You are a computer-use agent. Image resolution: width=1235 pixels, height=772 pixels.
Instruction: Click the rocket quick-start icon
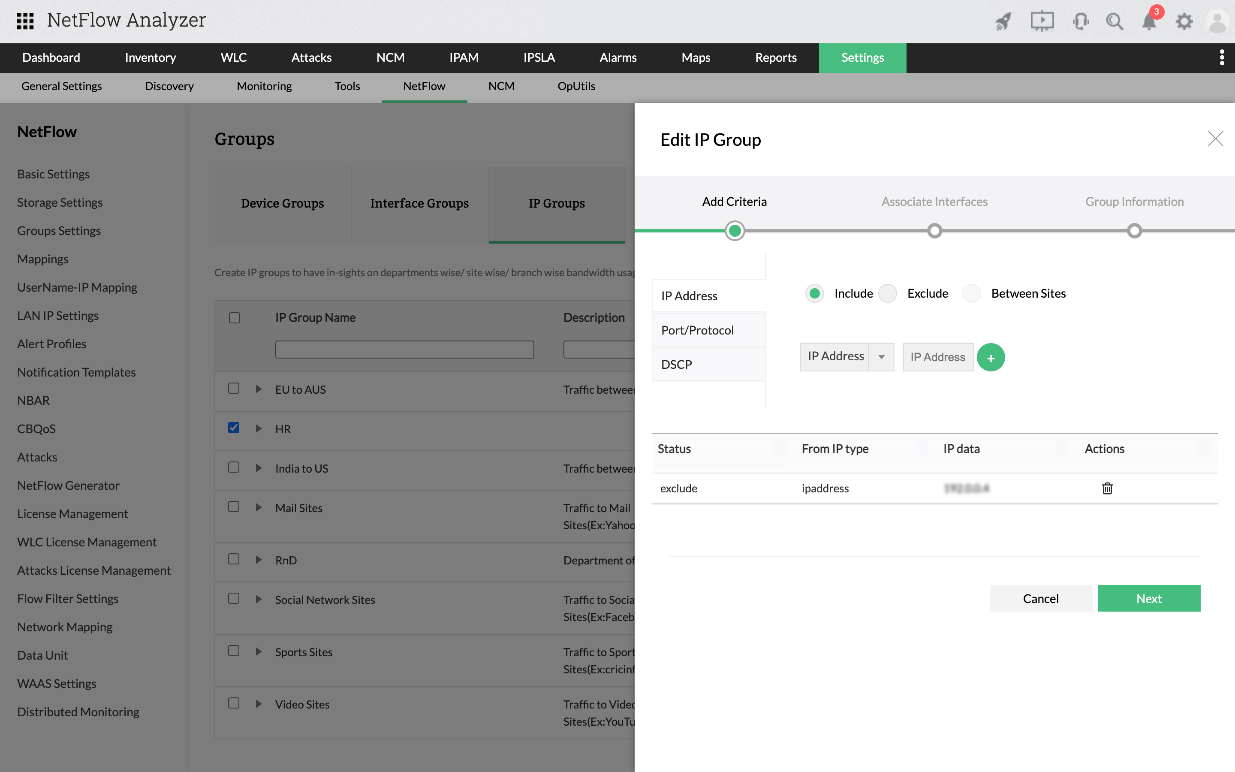click(x=1003, y=21)
